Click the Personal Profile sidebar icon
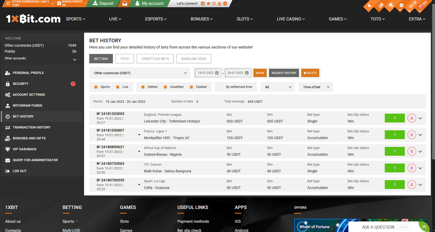435x232 pixels. 7,73
